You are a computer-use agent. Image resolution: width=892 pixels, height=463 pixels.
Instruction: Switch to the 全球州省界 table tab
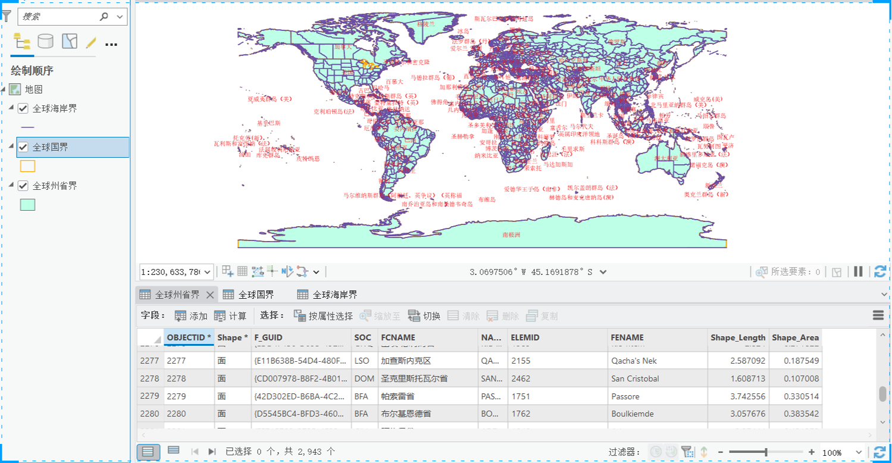tap(177, 295)
